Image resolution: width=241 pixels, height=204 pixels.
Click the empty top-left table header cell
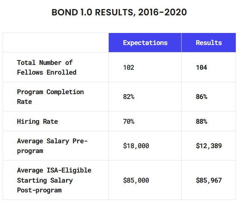coord(56,43)
